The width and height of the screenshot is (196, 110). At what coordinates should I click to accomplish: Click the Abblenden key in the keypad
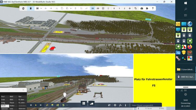coord(22,109)
